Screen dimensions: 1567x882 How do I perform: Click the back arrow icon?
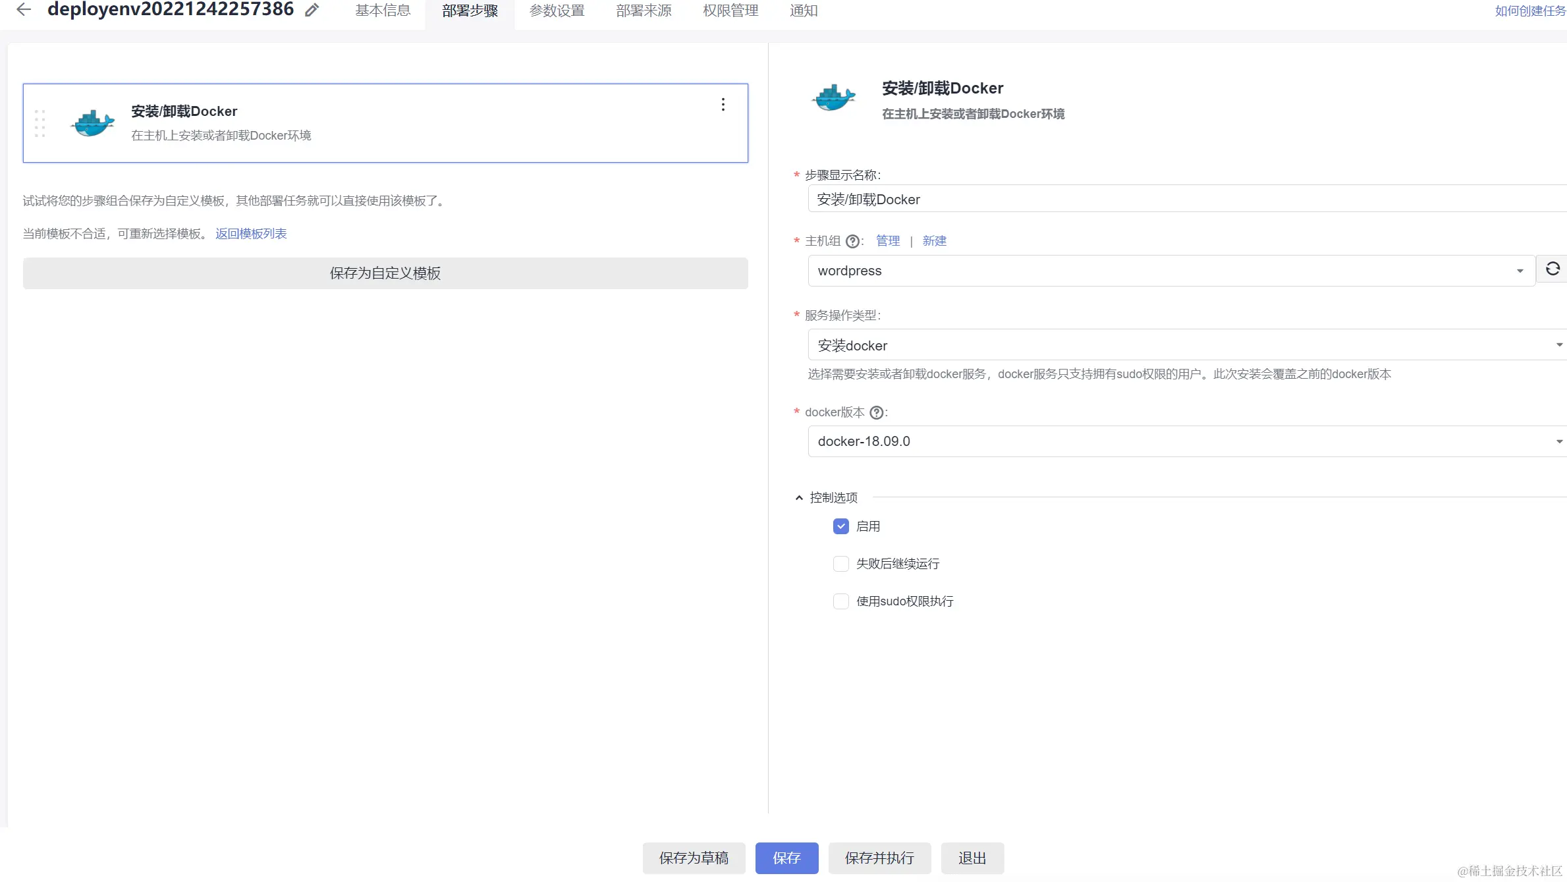[x=24, y=9]
